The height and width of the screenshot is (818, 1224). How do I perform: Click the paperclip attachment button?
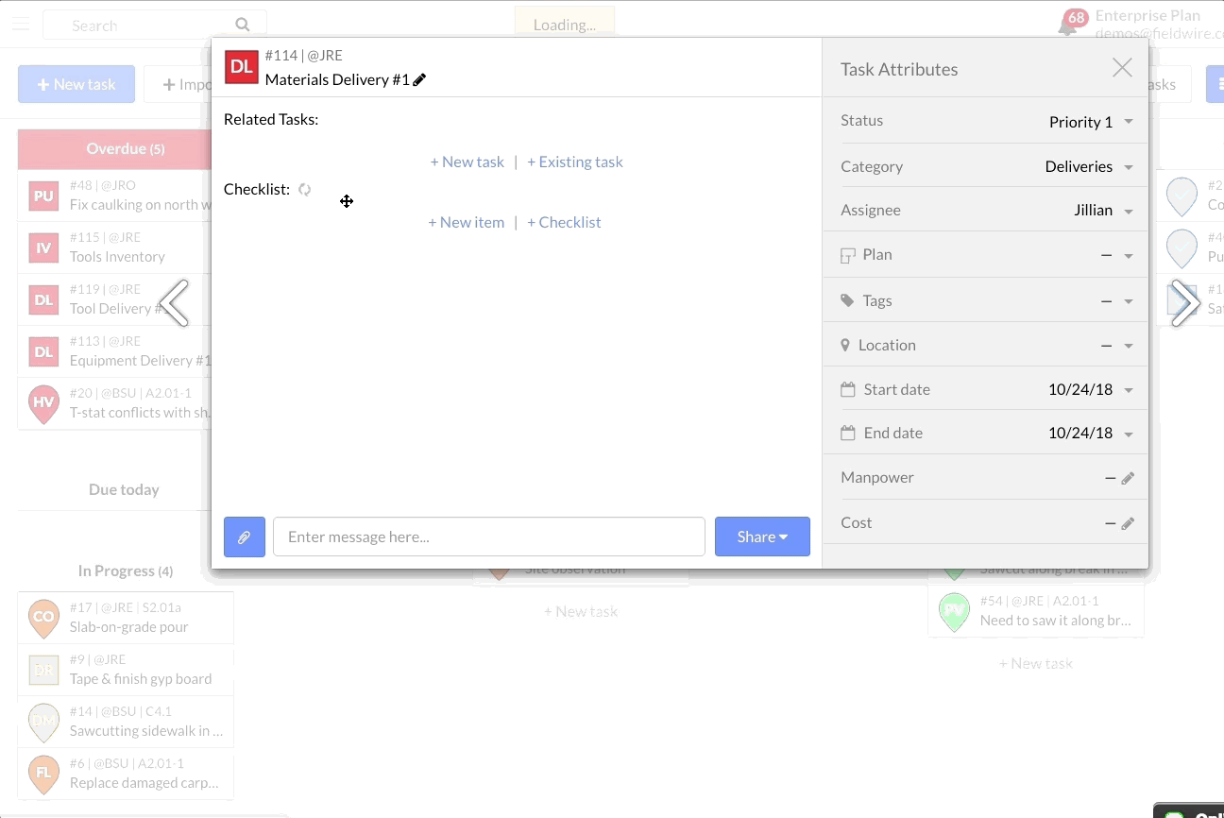click(244, 537)
